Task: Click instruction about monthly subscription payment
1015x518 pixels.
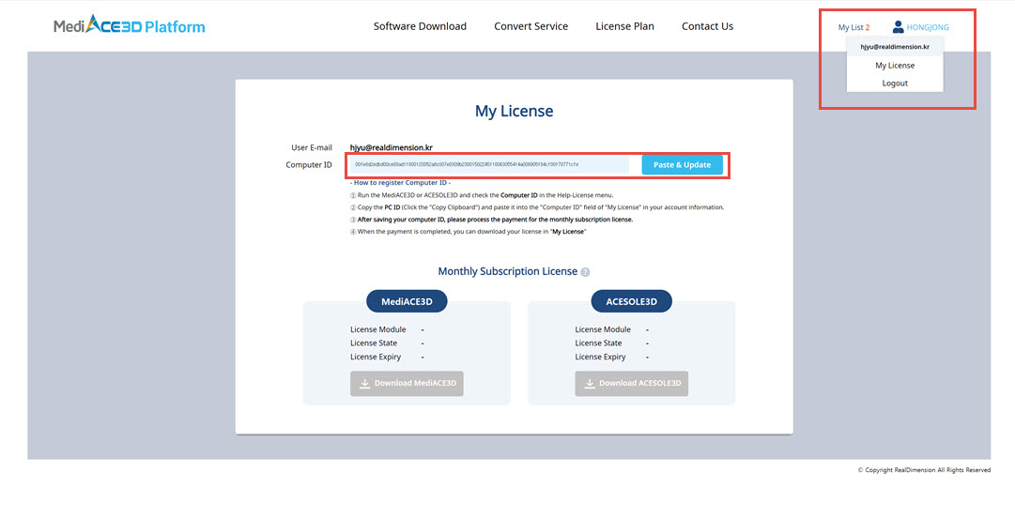Action: click(491, 220)
